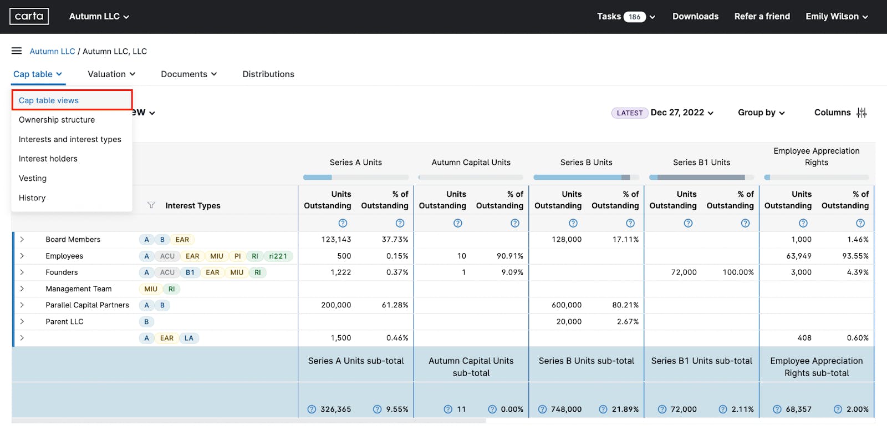887x435 pixels.
Task: Click the Autumn LLC breadcrumb link
Action: tap(52, 51)
